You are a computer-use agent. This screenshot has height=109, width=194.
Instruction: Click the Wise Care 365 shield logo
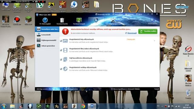[x=37, y=15]
